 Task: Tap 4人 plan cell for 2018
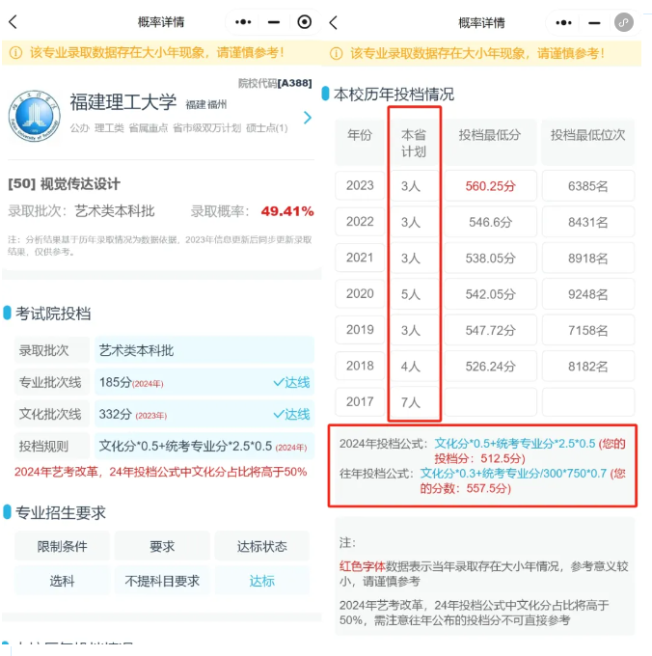414,366
